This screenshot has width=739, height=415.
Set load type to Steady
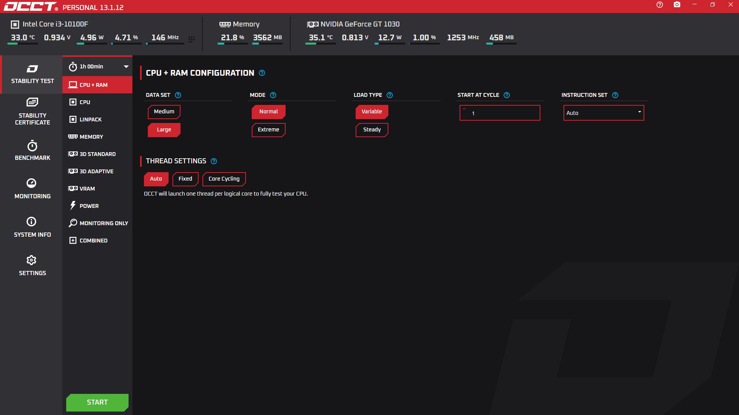372,129
